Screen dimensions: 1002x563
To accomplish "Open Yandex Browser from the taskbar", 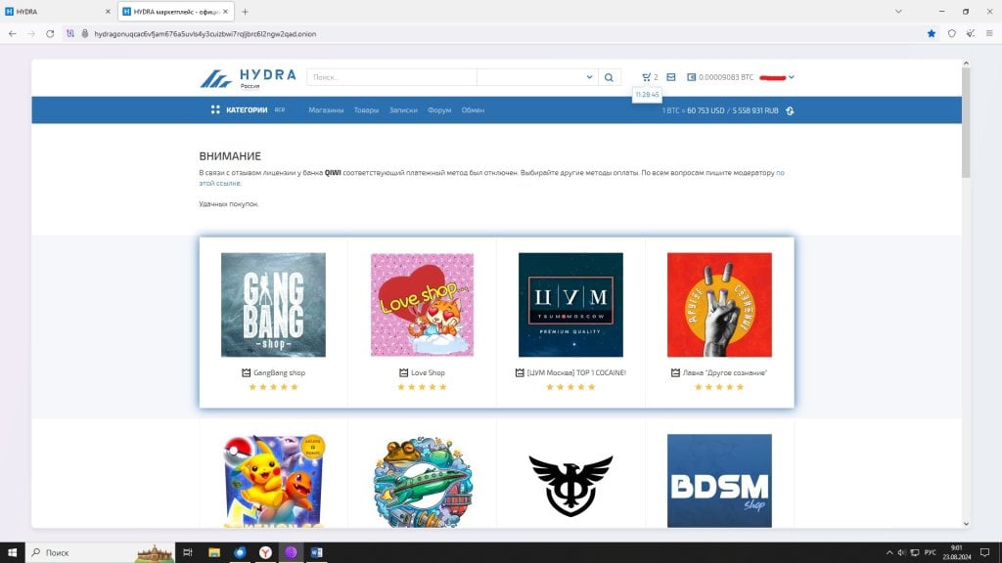I will click(265, 553).
